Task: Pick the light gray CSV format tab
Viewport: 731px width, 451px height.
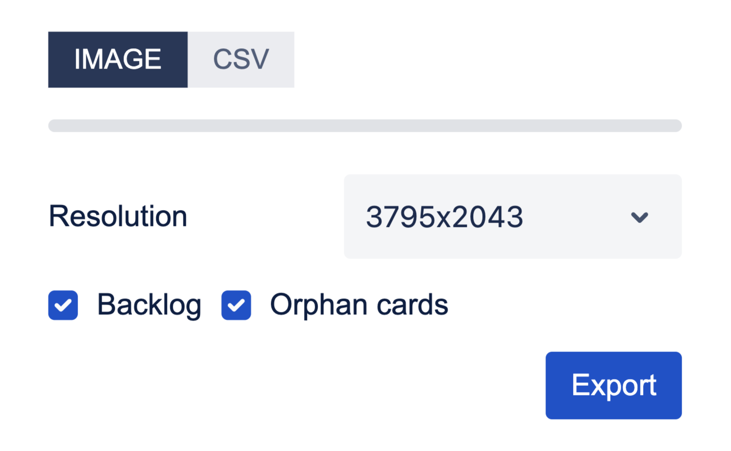Action: pyautogui.click(x=241, y=59)
